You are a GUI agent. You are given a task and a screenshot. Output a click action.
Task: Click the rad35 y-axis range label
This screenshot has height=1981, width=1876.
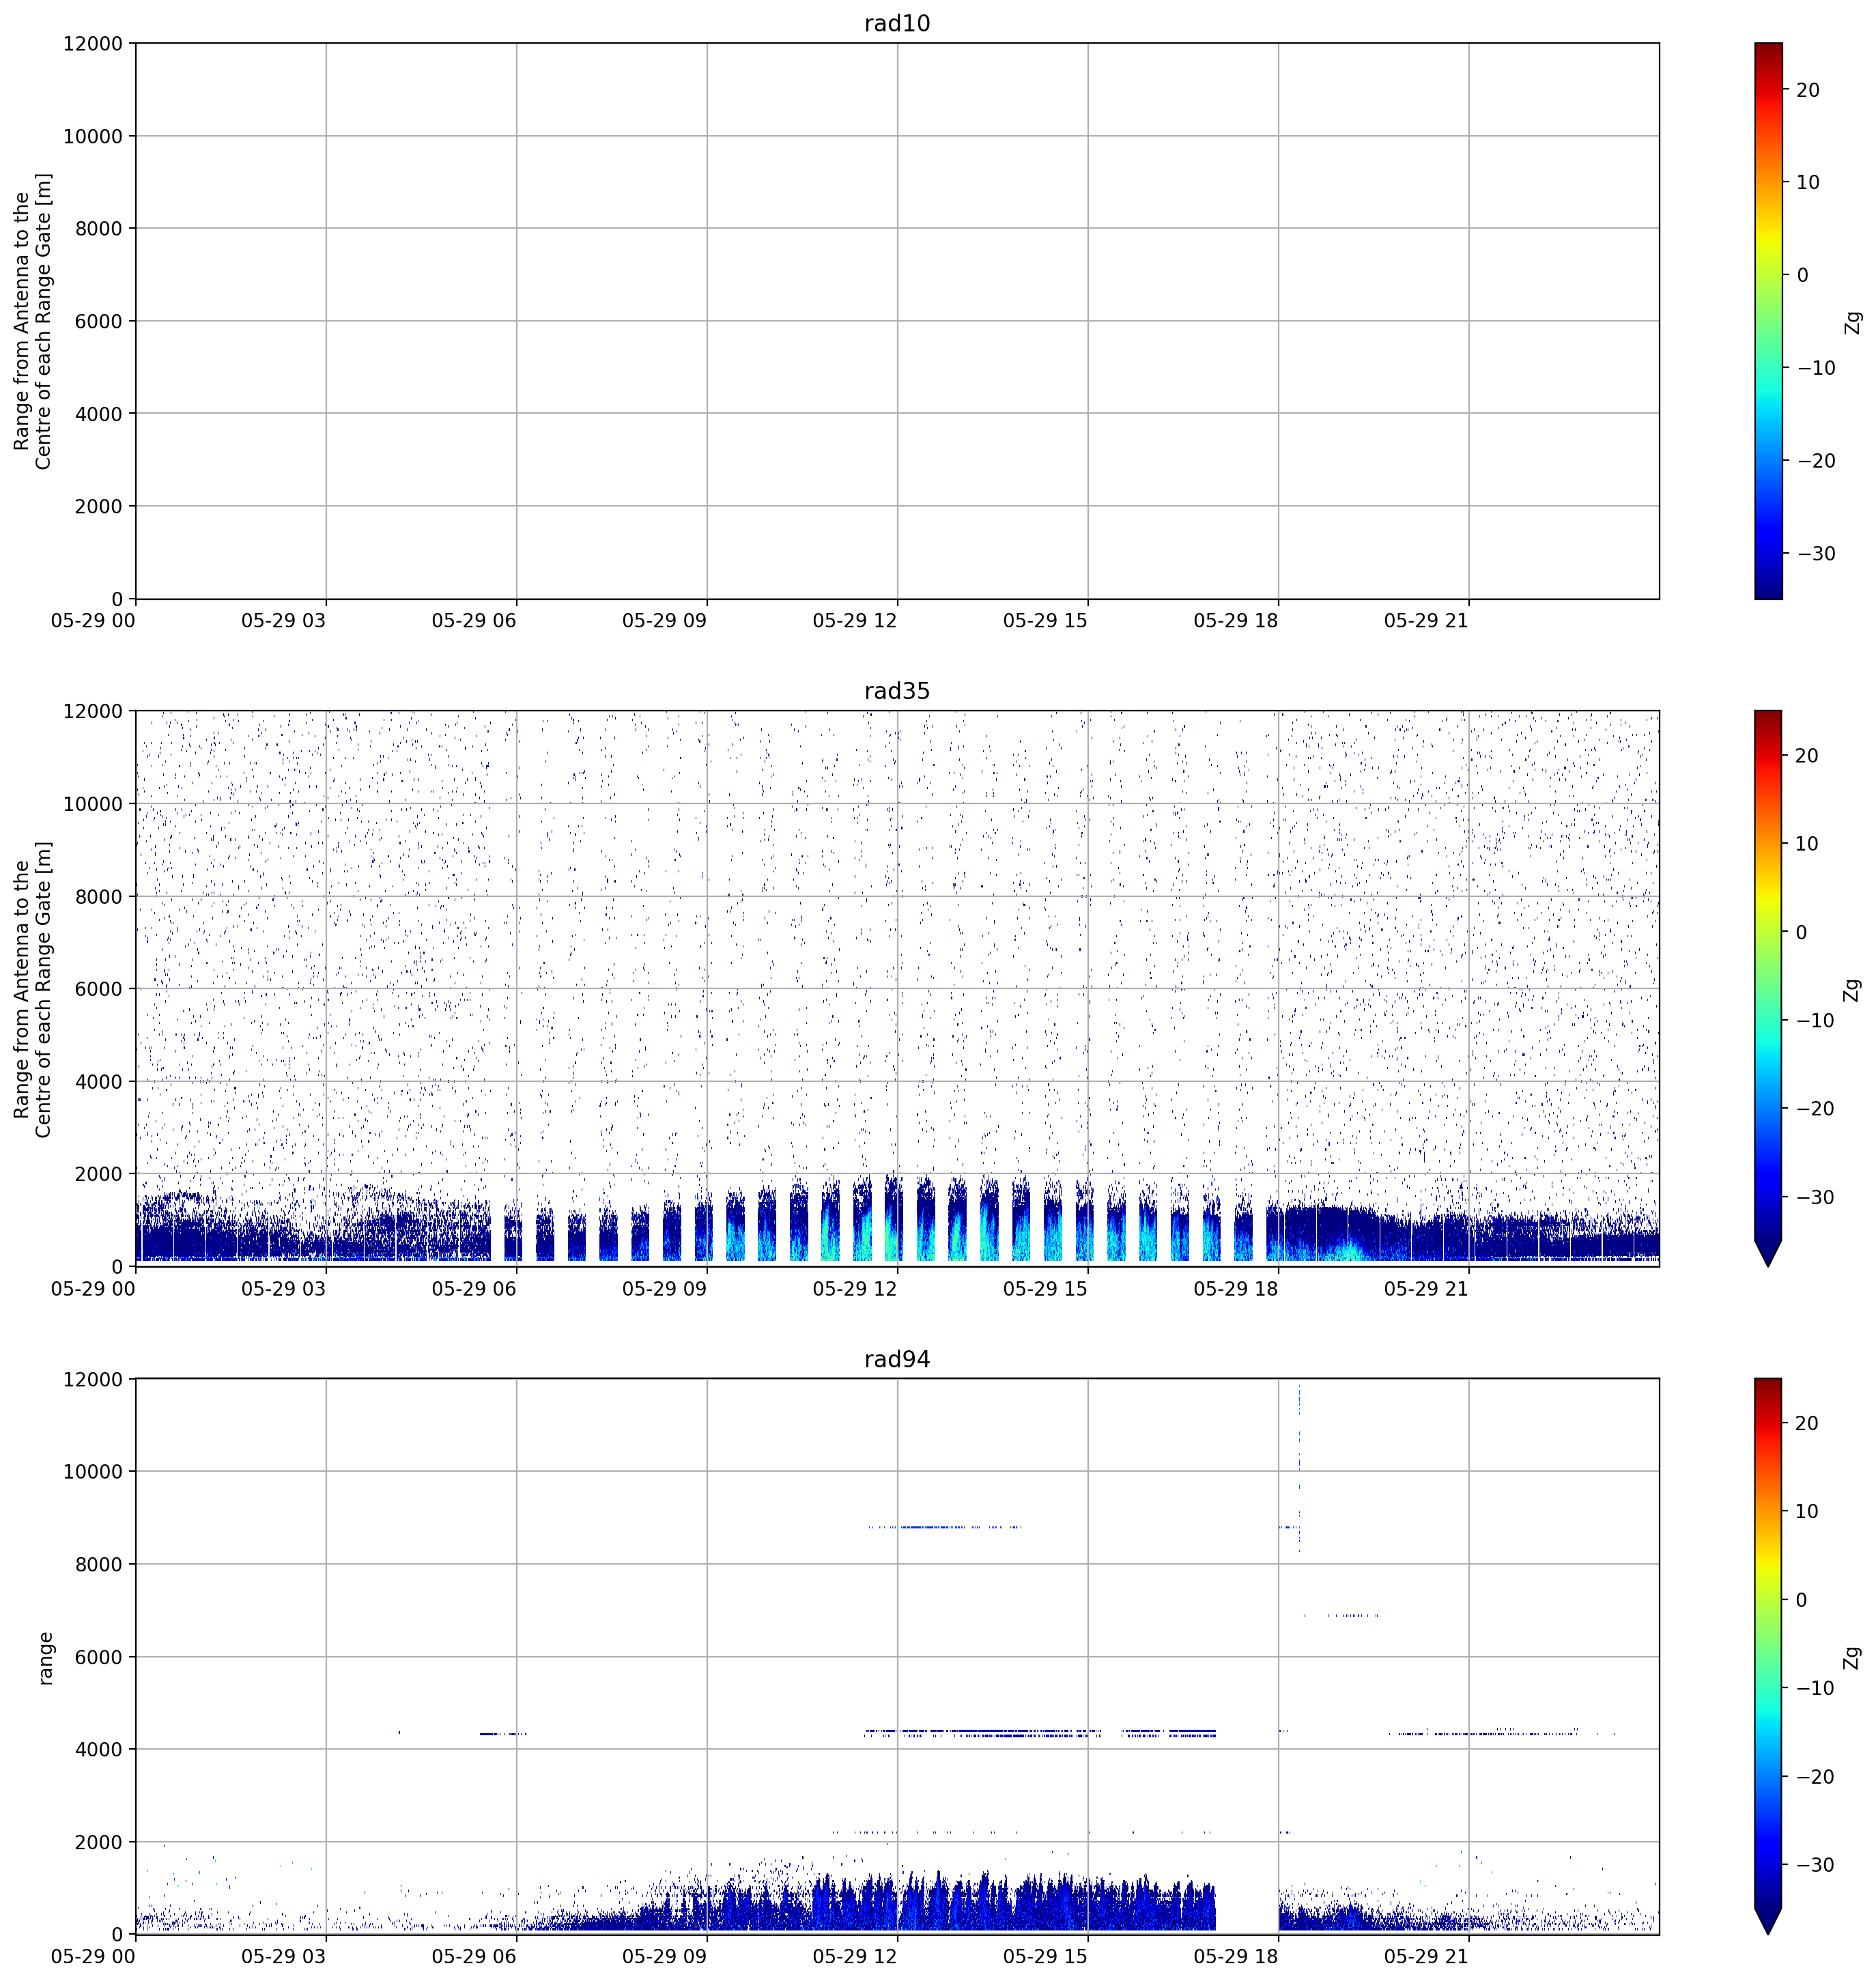(x=32, y=989)
